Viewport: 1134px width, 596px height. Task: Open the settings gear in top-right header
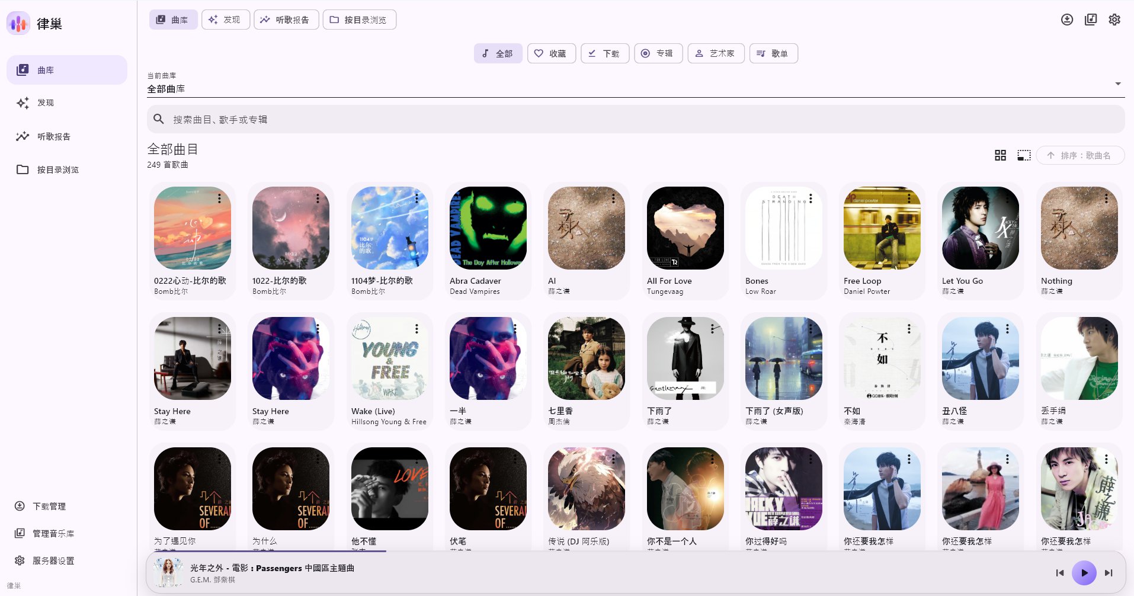[x=1114, y=20]
